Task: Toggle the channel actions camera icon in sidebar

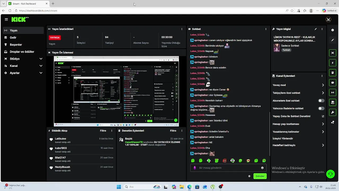Action: point(333,102)
